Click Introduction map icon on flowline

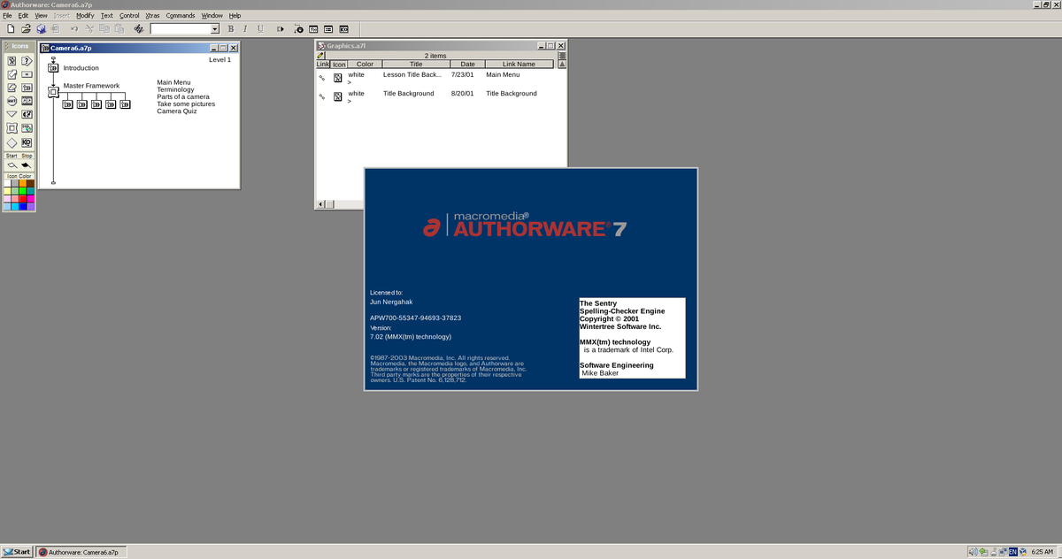pyautogui.click(x=53, y=68)
